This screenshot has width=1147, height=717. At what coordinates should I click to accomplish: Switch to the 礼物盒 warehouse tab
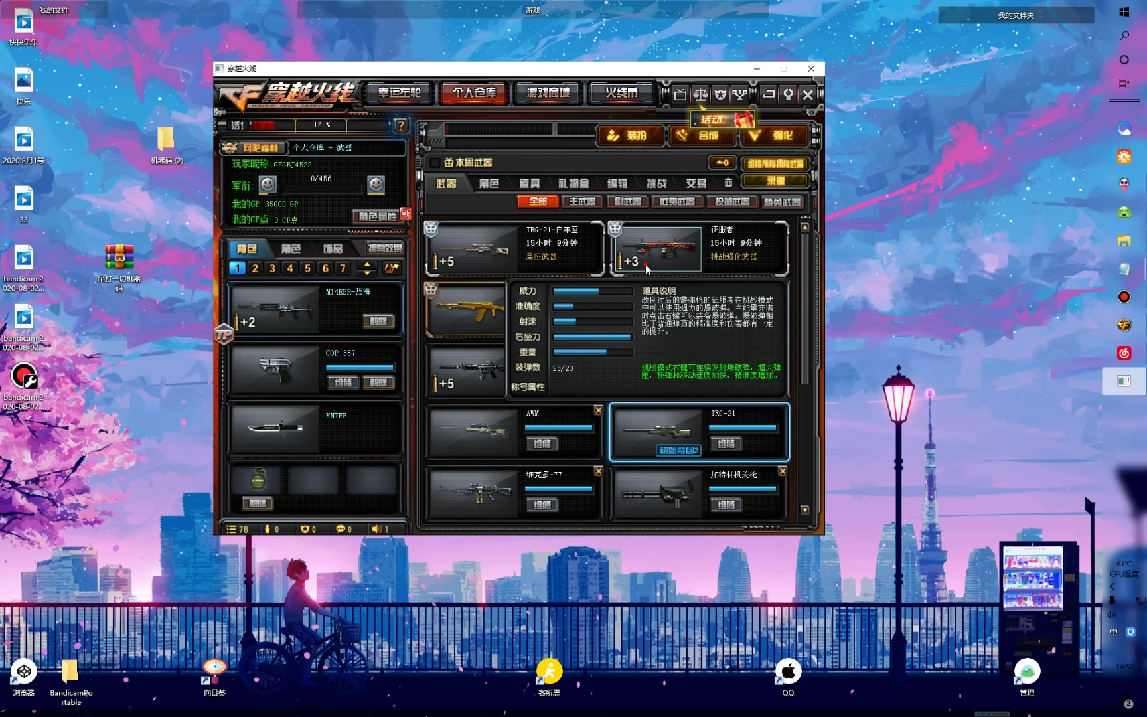(x=573, y=183)
